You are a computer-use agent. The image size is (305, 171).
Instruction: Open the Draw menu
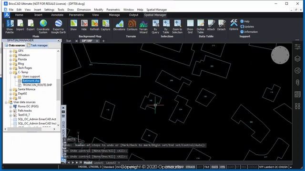pyautogui.click(x=71, y=9)
